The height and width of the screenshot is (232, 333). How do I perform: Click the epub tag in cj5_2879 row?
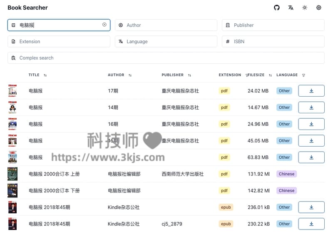tap(226, 224)
